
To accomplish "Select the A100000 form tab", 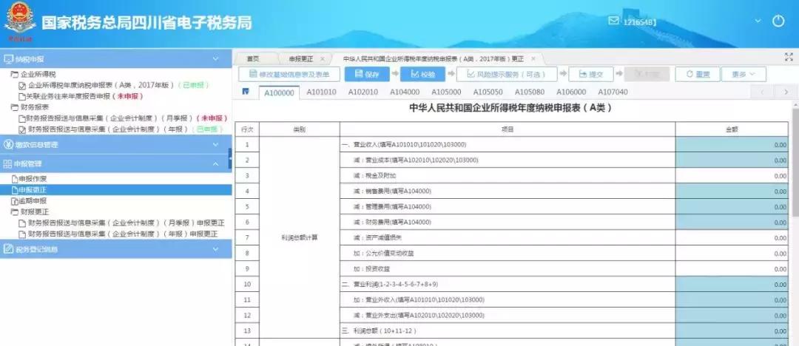I will (x=279, y=92).
